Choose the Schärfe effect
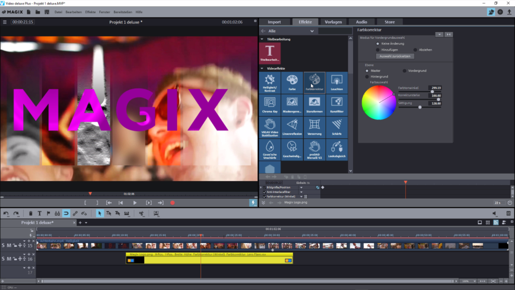The image size is (515, 290). pyautogui.click(x=336, y=127)
